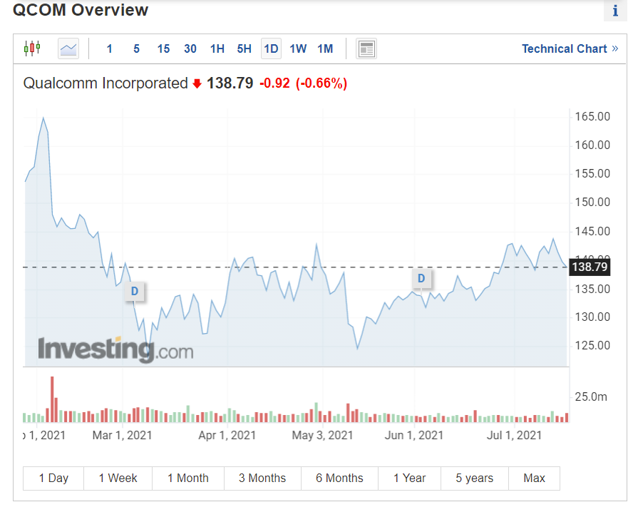
Task: Click the 1 Year range button
Action: coord(410,478)
